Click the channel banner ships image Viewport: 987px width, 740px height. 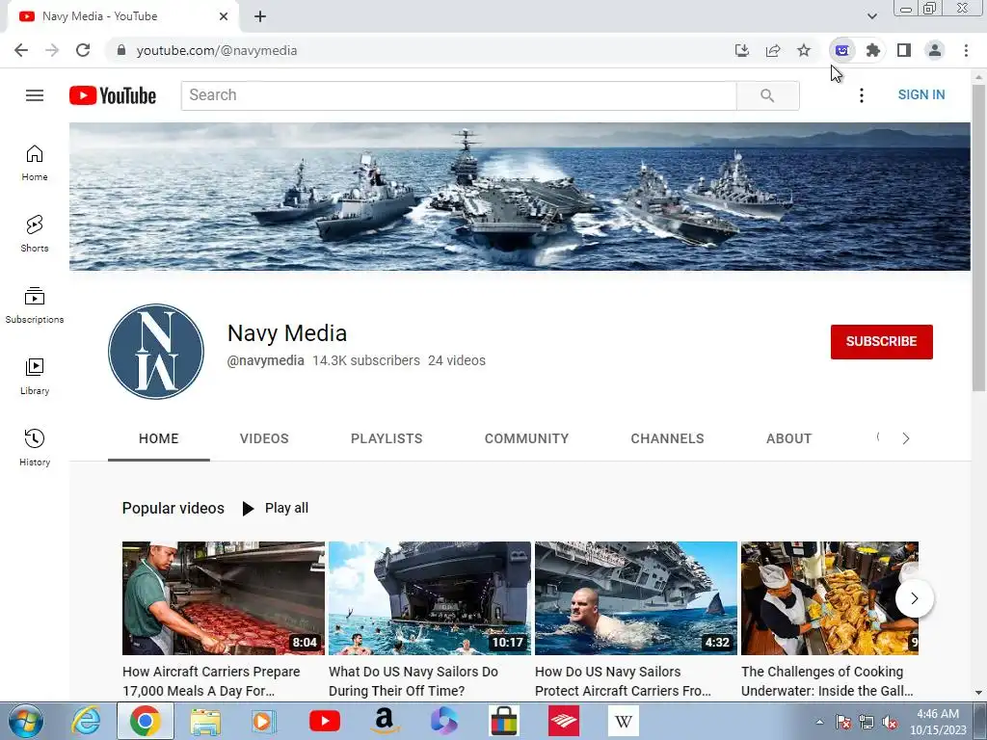click(520, 197)
